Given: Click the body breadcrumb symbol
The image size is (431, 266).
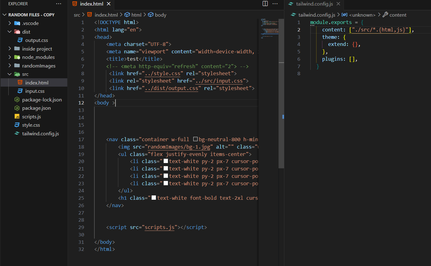Looking at the screenshot, I should click(x=157, y=15).
